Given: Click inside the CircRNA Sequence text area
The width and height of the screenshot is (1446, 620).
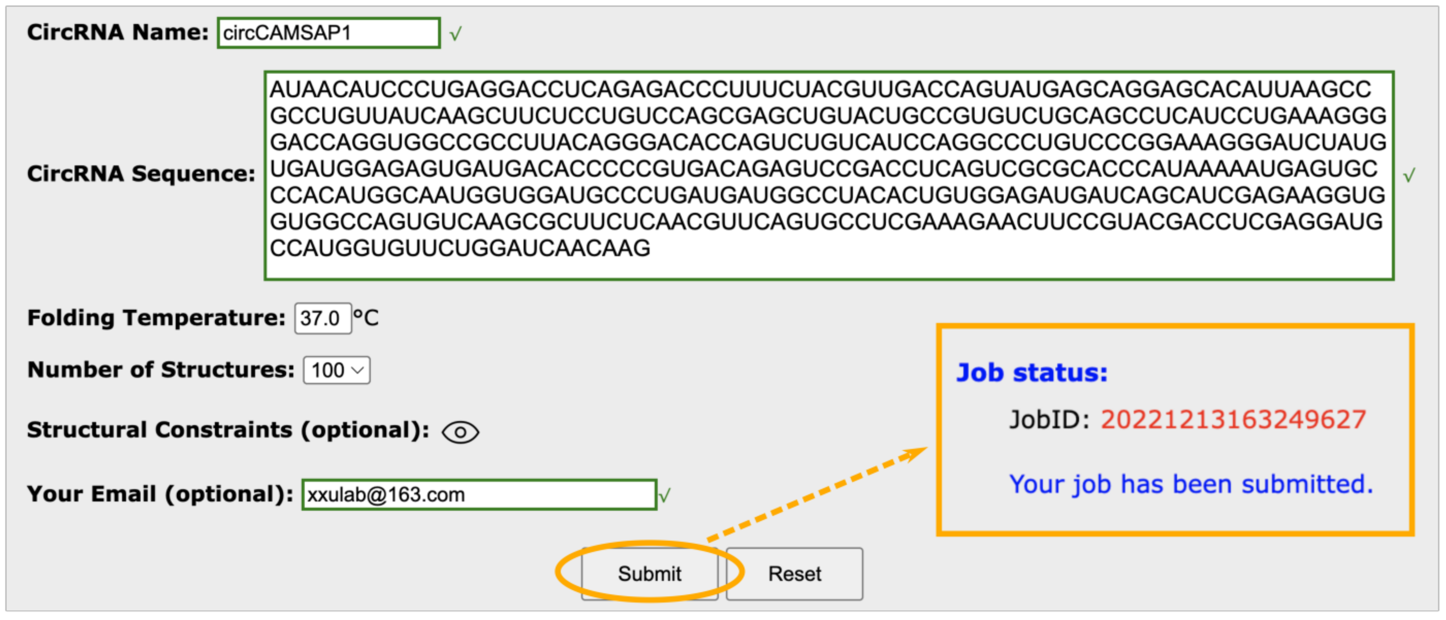Looking at the screenshot, I should coord(829,175).
